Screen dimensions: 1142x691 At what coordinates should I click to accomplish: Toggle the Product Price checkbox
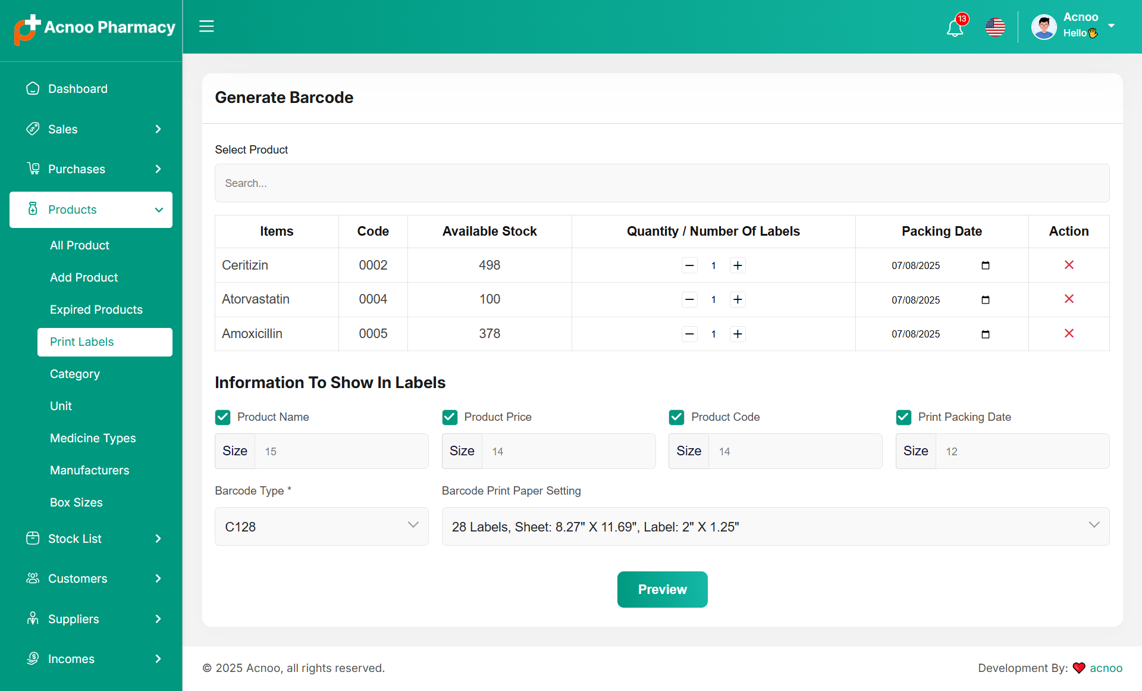(450, 417)
